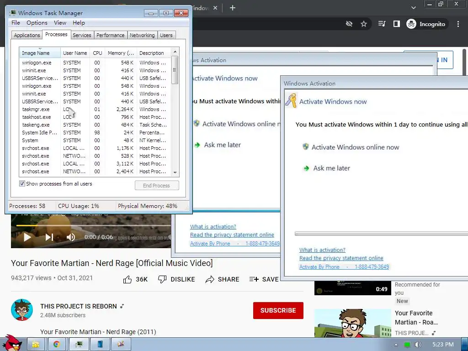Click the blue window taskbar icon
The height and width of the screenshot is (351, 468).
(x=100, y=345)
